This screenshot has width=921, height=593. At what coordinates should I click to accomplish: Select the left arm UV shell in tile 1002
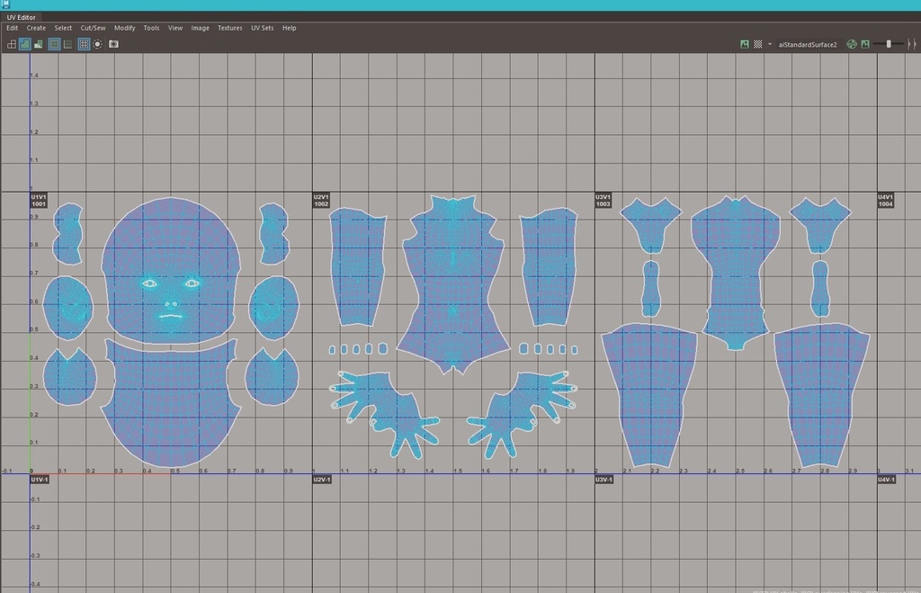coord(358,267)
